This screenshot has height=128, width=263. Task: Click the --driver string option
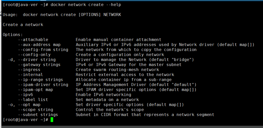(x=37, y=60)
